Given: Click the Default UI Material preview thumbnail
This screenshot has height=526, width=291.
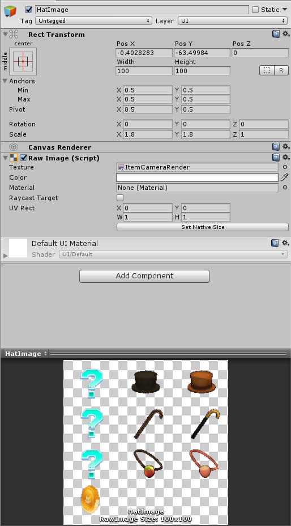Looking at the screenshot, I should click(x=18, y=248).
